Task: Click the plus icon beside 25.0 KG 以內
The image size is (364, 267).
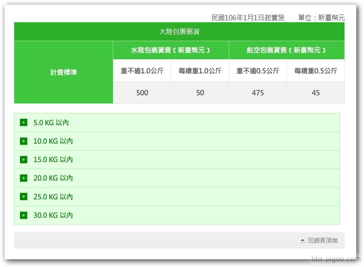Action: pyautogui.click(x=23, y=197)
